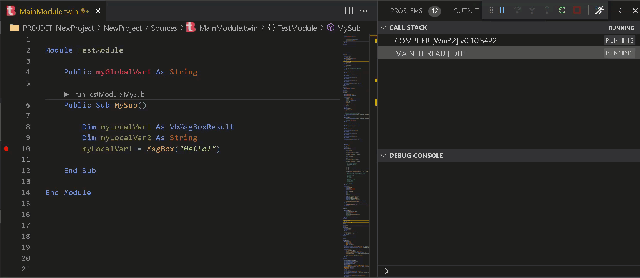Switch to the PROBLEMS tab

click(x=406, y=11)
